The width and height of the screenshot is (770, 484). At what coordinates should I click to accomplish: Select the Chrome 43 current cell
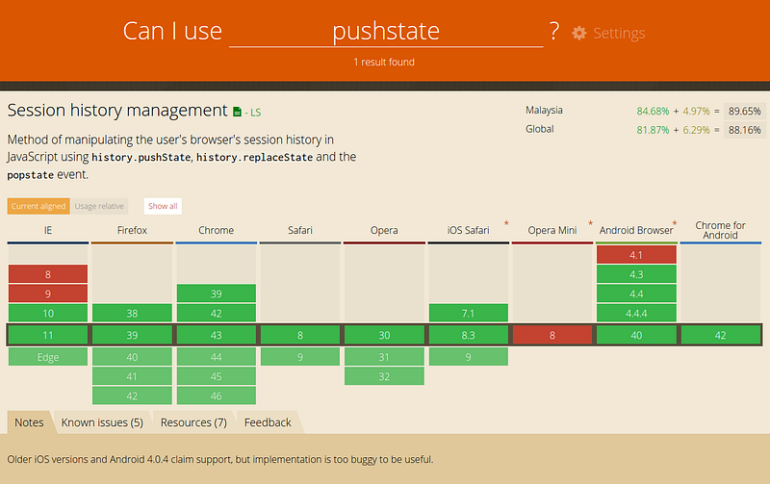(216, 335)
